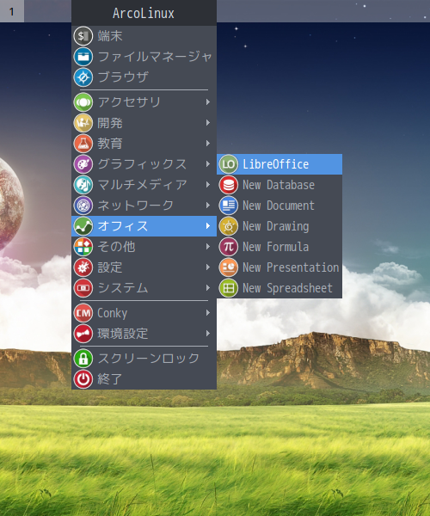Click the 開発 development icon
Screen dimensions: 430x516
coord(83,123)
